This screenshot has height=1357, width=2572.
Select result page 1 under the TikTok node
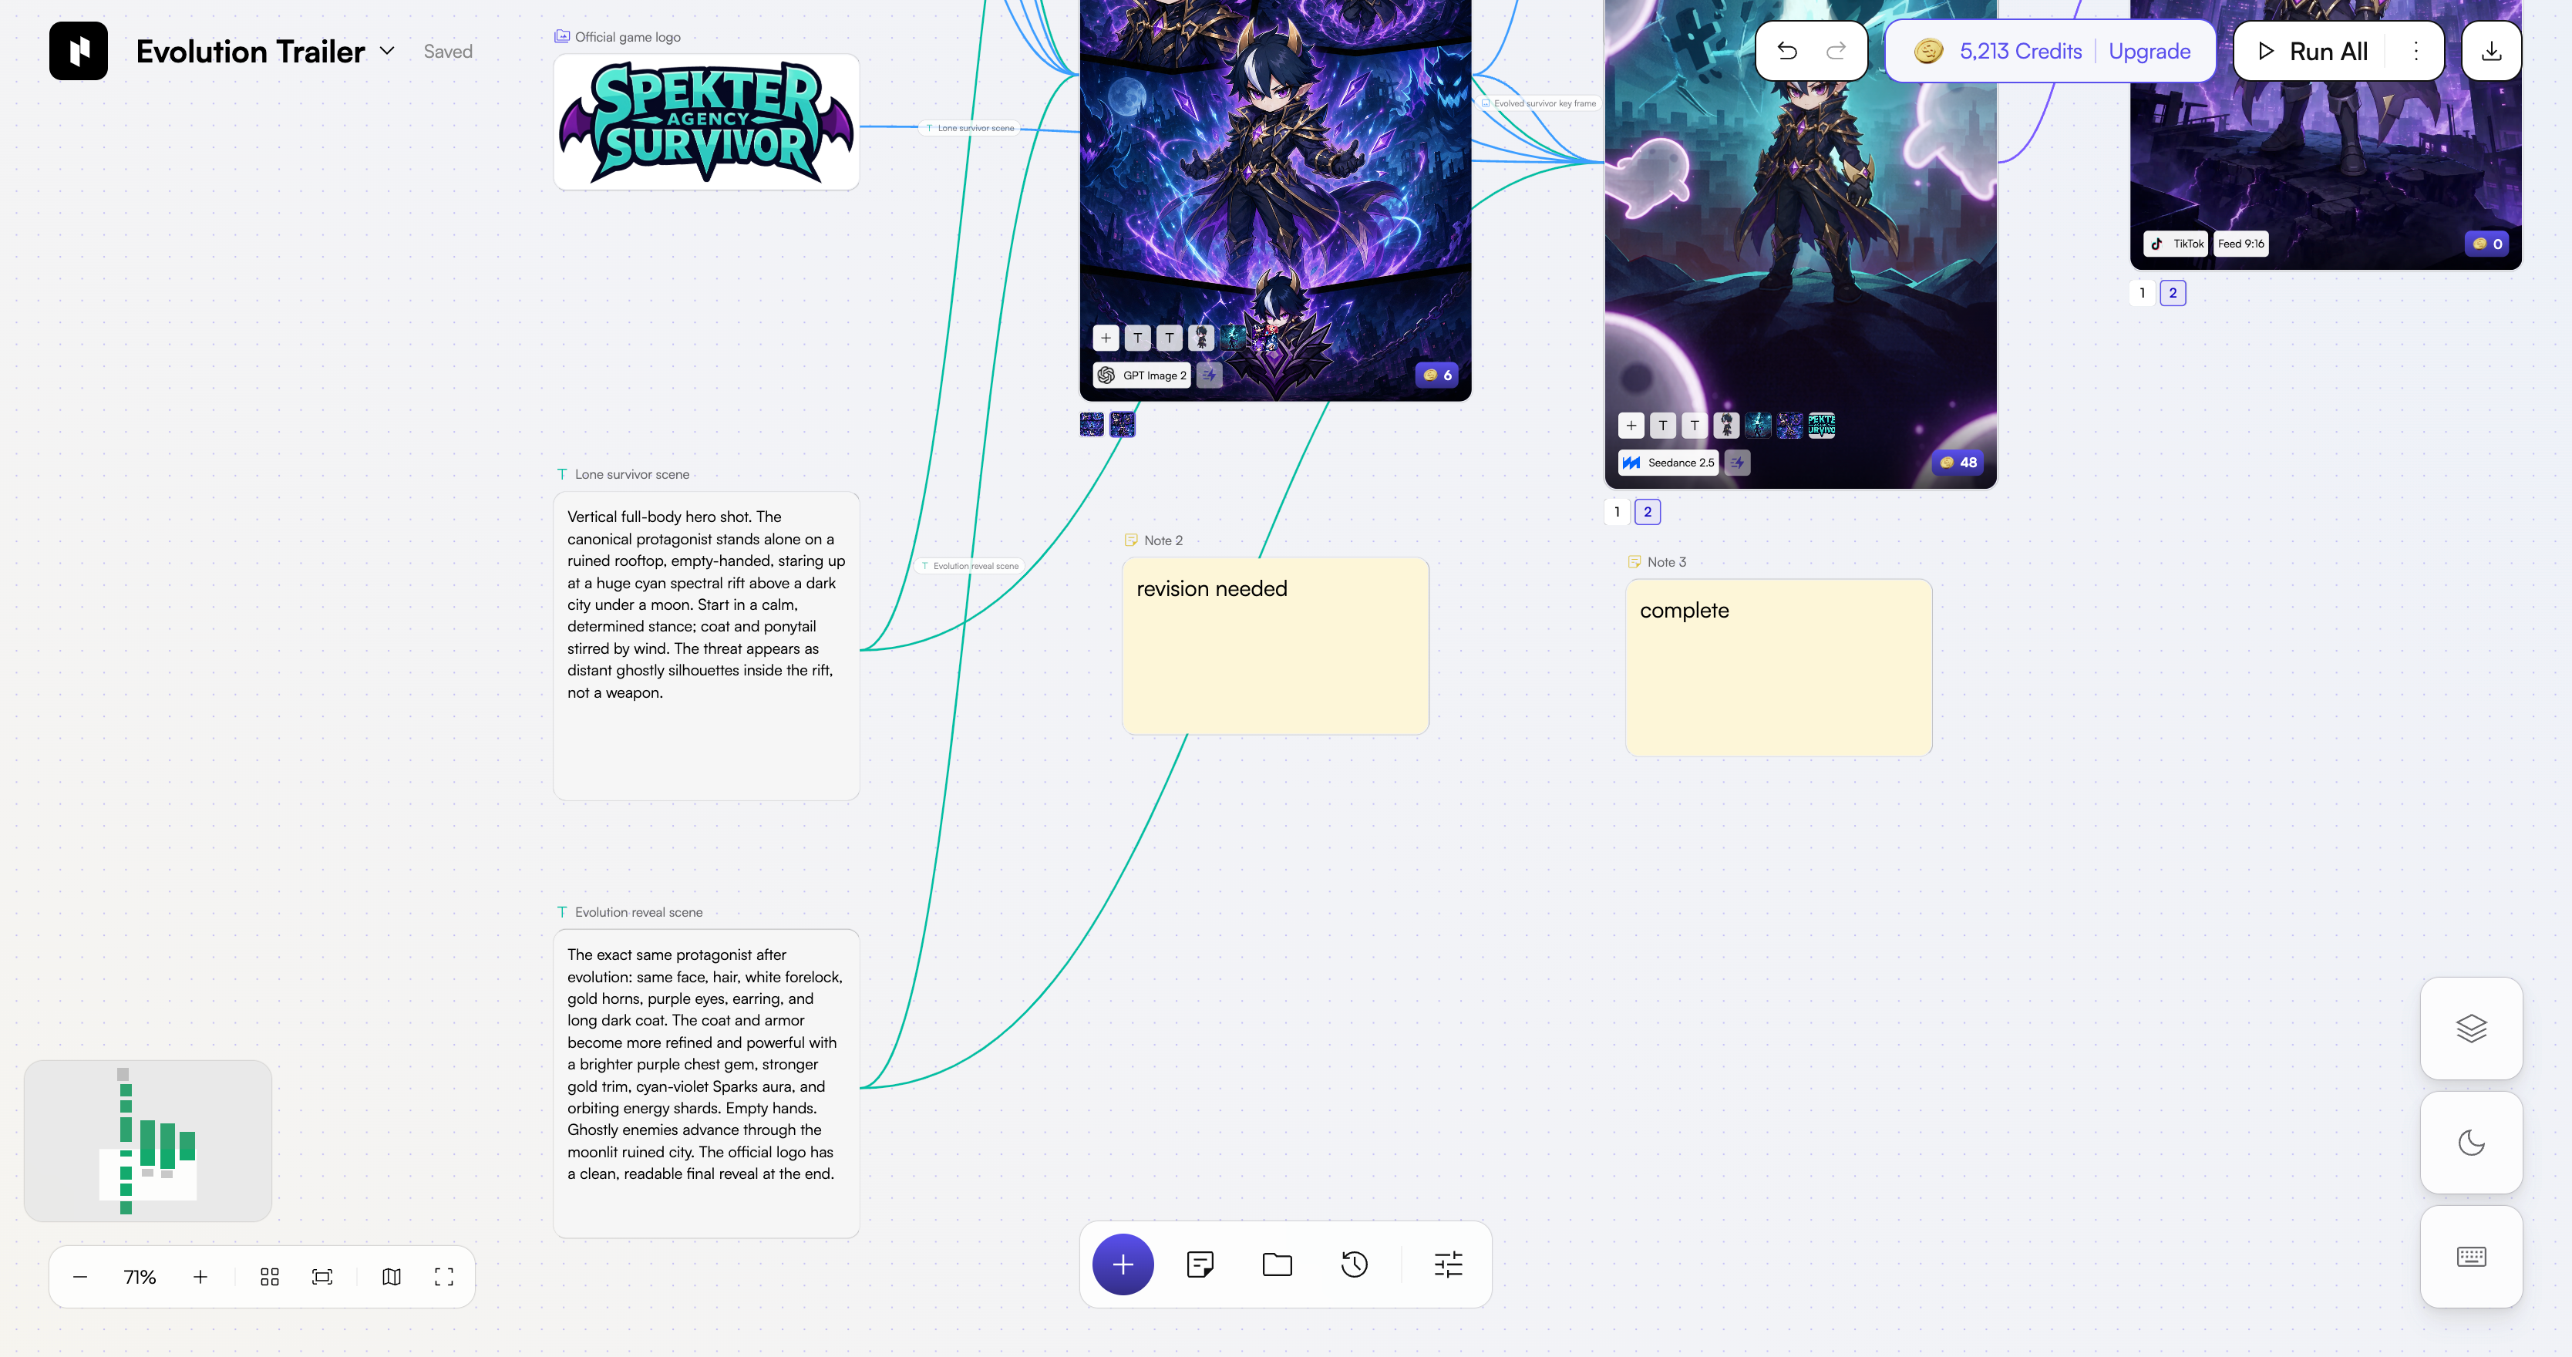2142,292
